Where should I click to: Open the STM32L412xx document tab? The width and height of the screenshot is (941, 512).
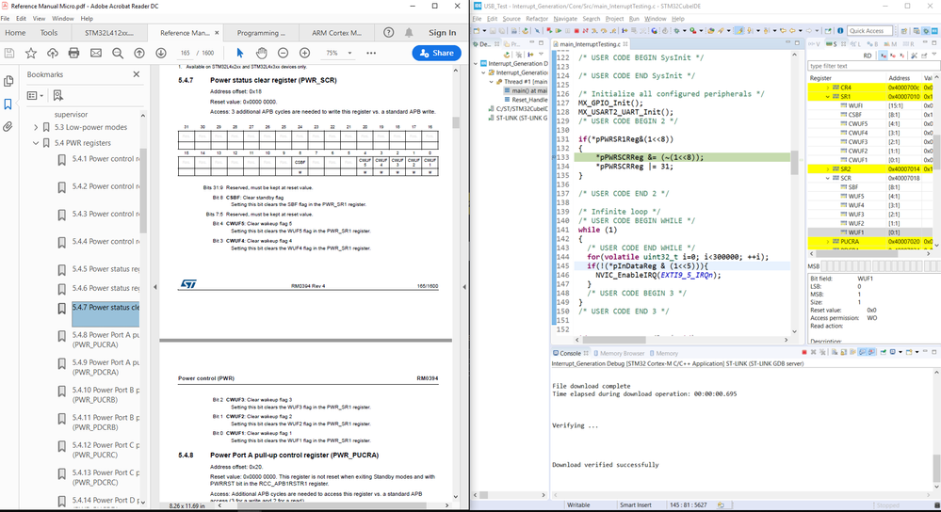(109, 33)
